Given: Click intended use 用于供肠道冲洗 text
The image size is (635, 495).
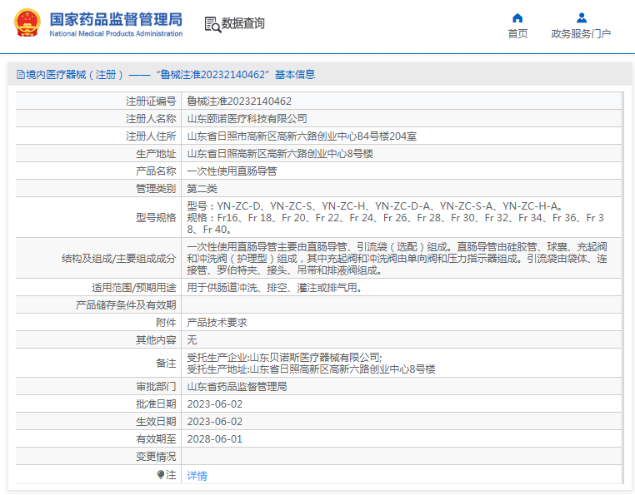Looking at the screenshot, I should pyautogui.click(x=274, y=287).
